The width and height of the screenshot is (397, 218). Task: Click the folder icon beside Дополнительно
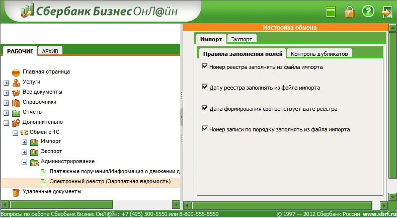point(16,123)
